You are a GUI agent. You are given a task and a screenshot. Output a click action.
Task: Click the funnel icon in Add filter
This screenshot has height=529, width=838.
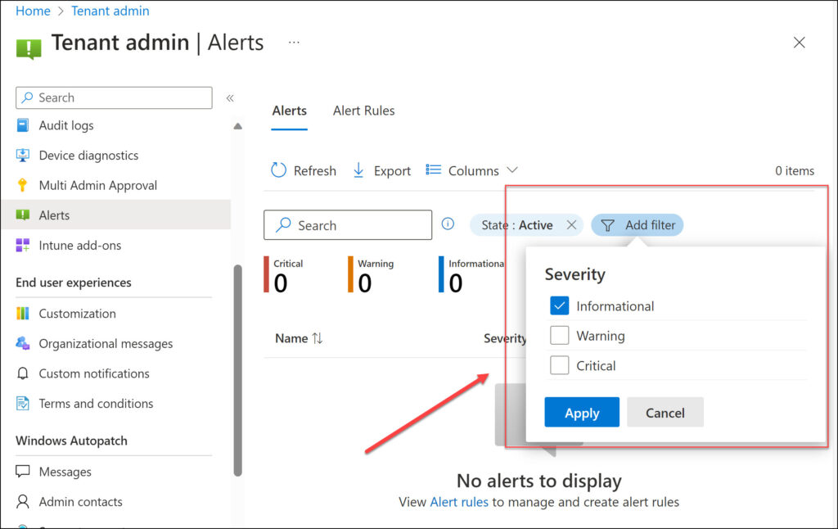coord(608,225)
